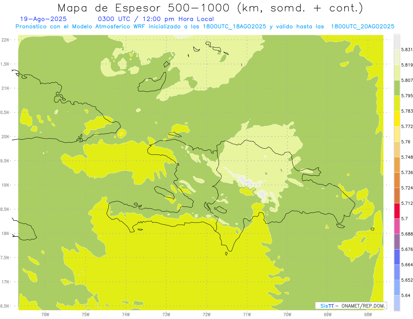Click the bright yellow swatch between 5.772 and 5.783
The image size is (413, 319).
coord(397,119)
